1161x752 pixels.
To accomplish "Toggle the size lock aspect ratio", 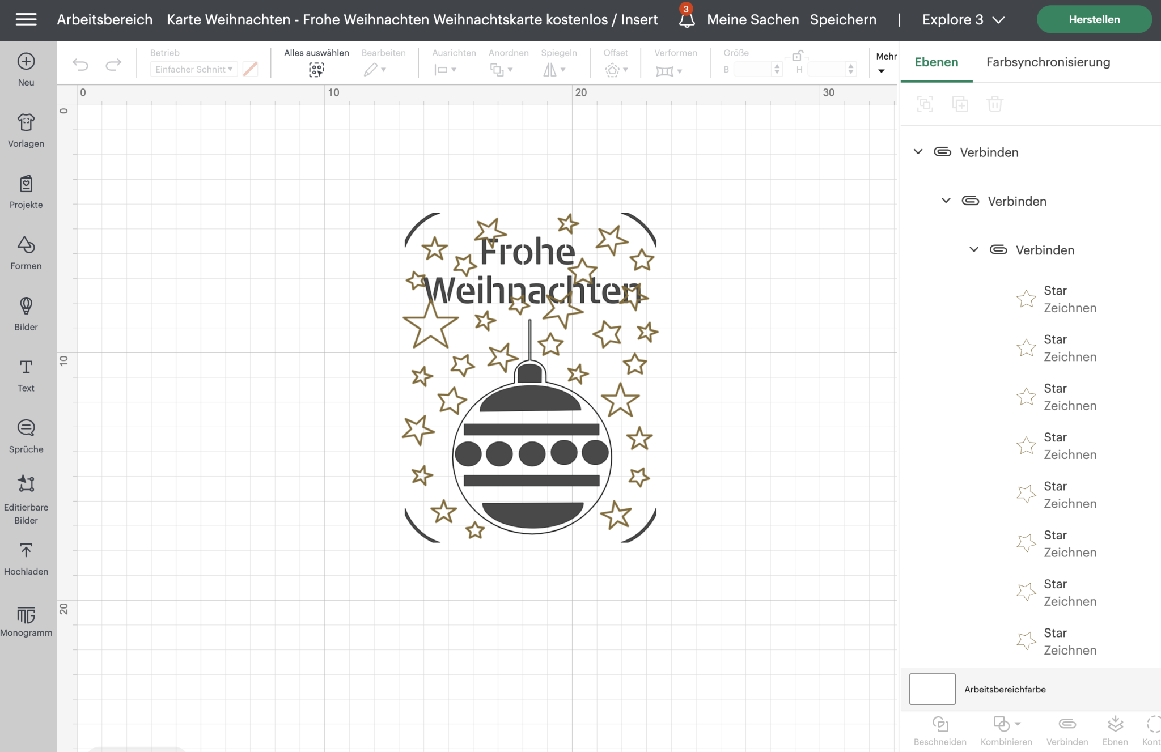I will [x=797, y=56].
